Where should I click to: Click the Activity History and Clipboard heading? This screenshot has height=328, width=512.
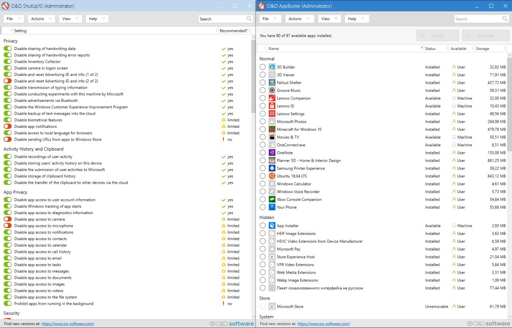pos(34,149)
